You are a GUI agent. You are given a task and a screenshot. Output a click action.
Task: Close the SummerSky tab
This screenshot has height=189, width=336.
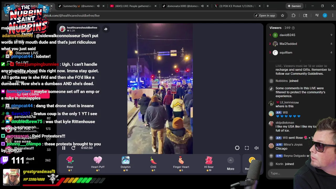(x=103, y=6)
